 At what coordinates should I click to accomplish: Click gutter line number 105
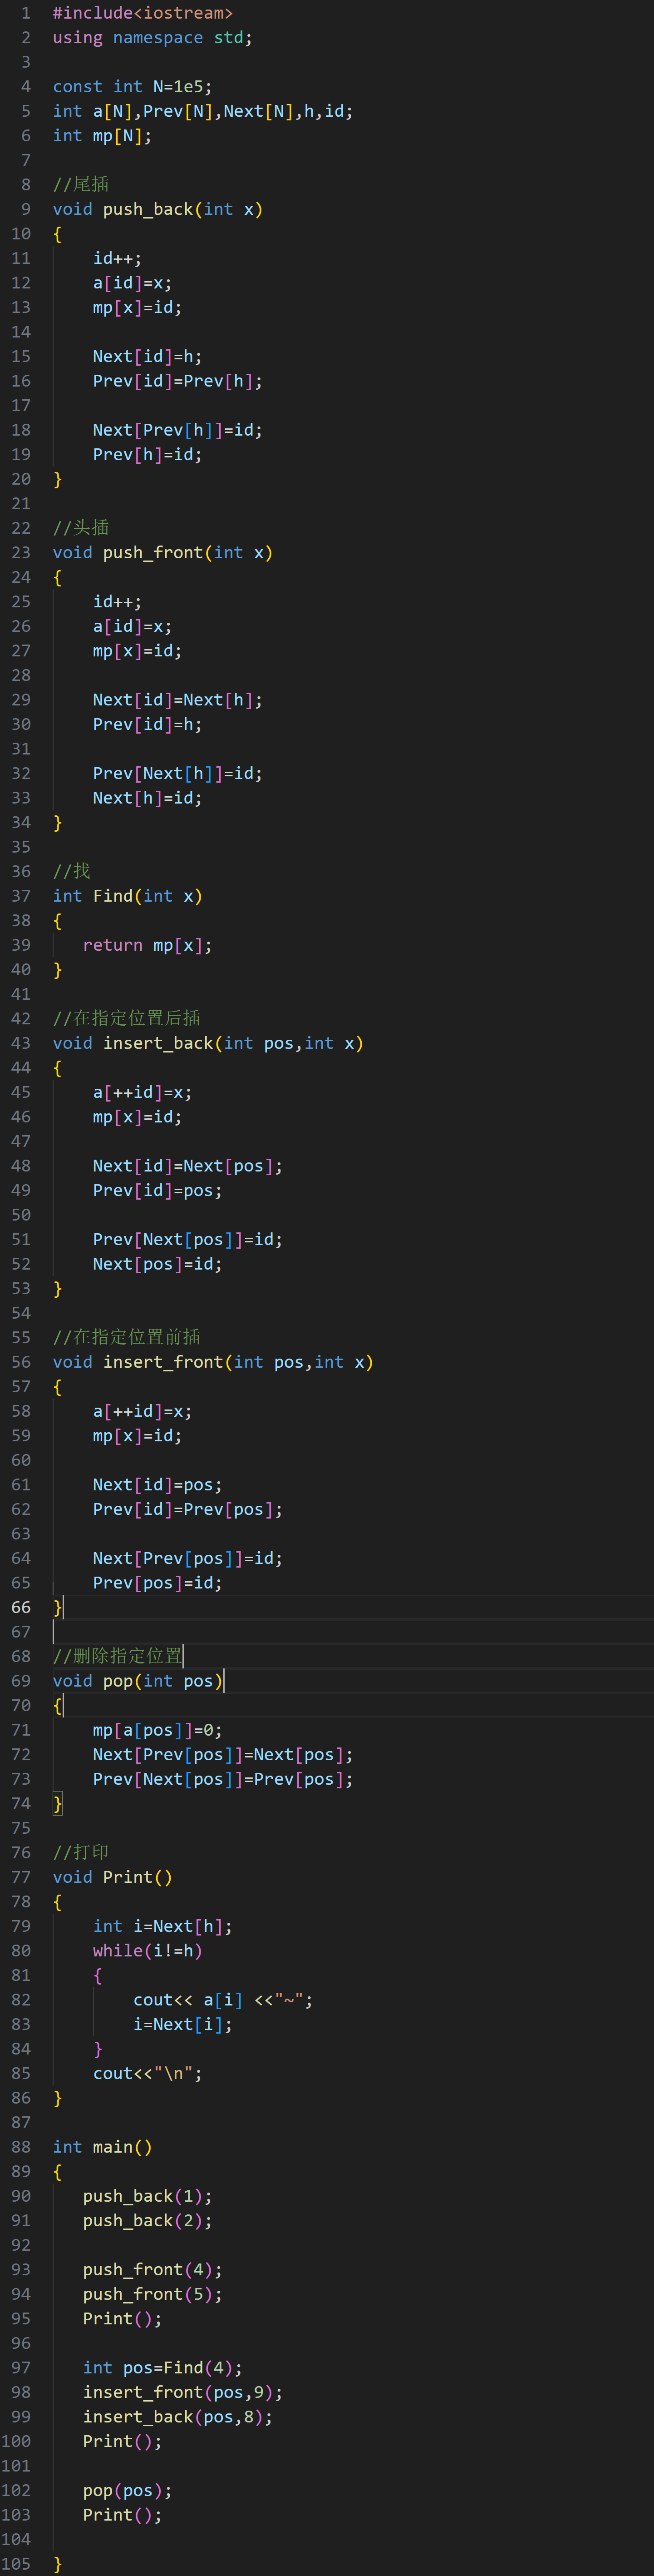click(16, 2564)
